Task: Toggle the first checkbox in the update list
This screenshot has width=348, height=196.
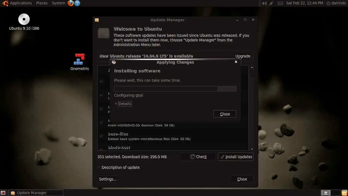Action: pos(101,81)
